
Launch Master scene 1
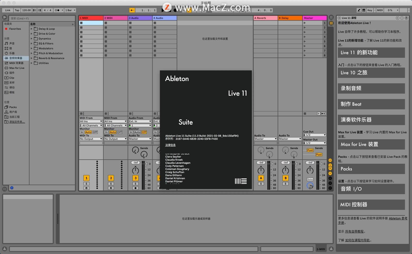(x=305, y=23)
